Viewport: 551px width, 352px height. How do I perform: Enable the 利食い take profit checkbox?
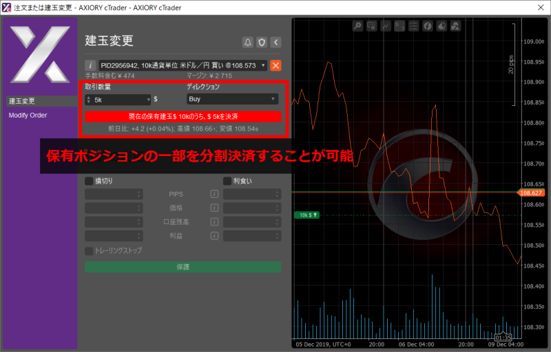tap(227, 181)
